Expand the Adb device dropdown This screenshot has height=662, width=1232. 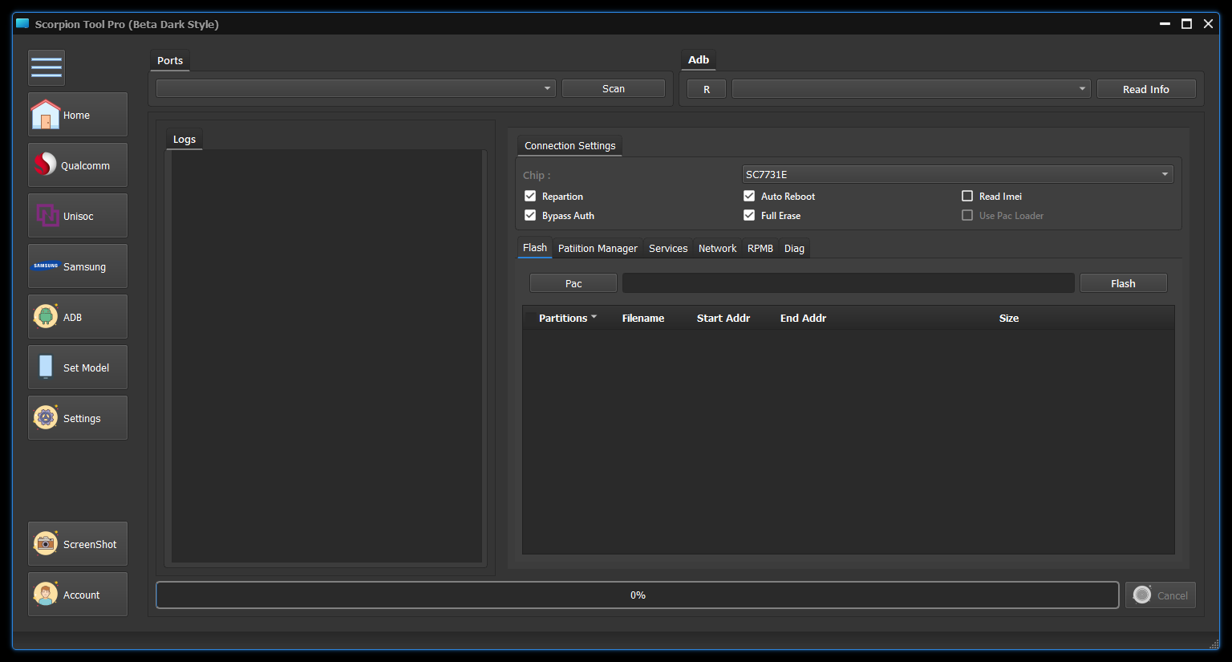(910, 89)
